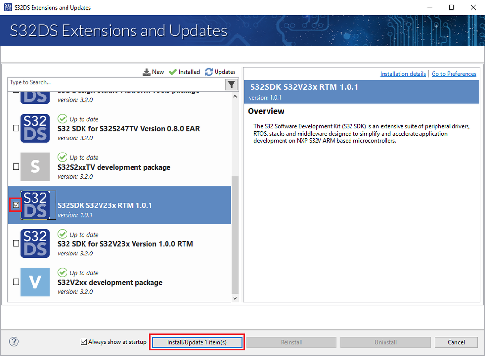This screenshot has height=356, width=485.
Task: Click S32S2xxTV development package icon
Action: [35, 167]
